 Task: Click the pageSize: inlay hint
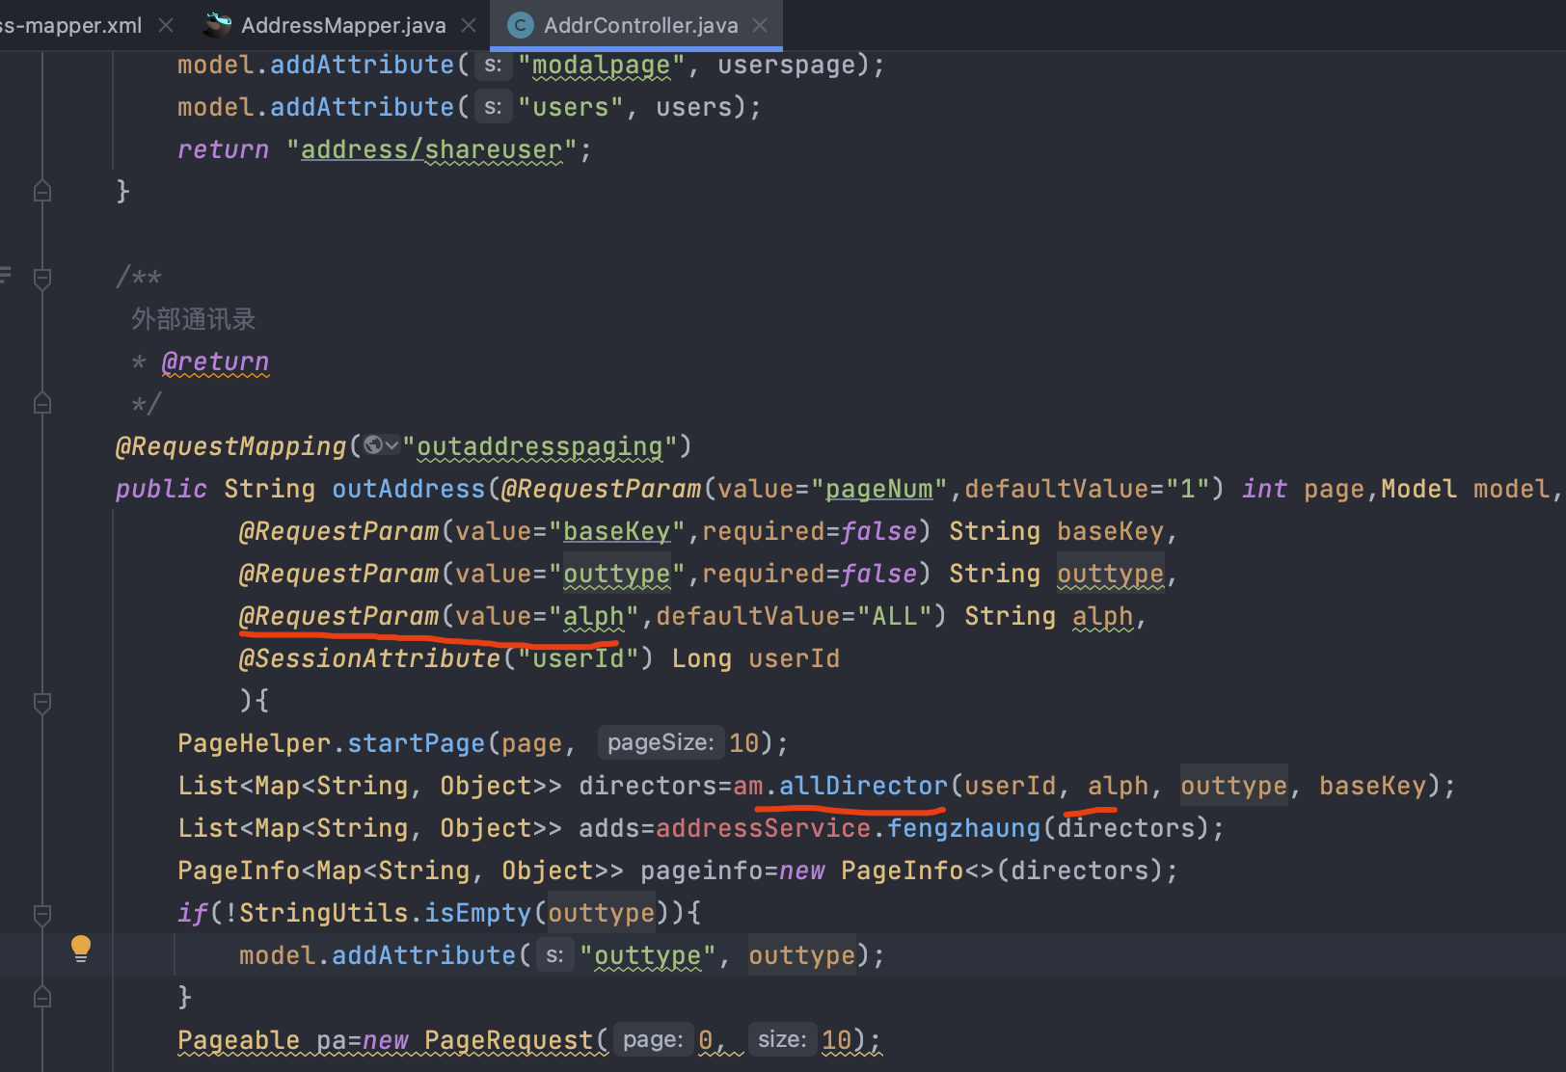point(660,742)
